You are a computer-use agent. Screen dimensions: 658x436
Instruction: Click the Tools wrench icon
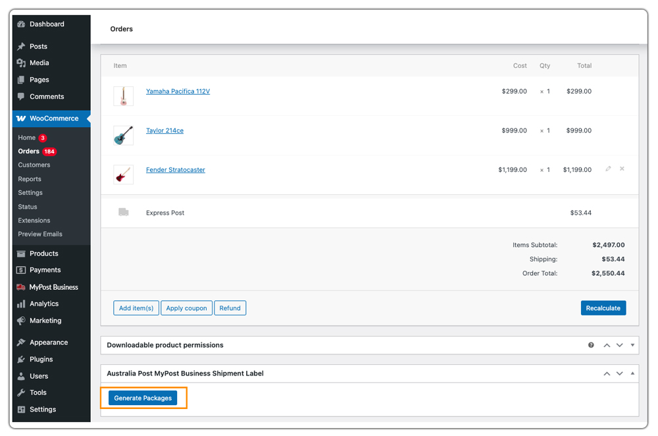point(21,393)
